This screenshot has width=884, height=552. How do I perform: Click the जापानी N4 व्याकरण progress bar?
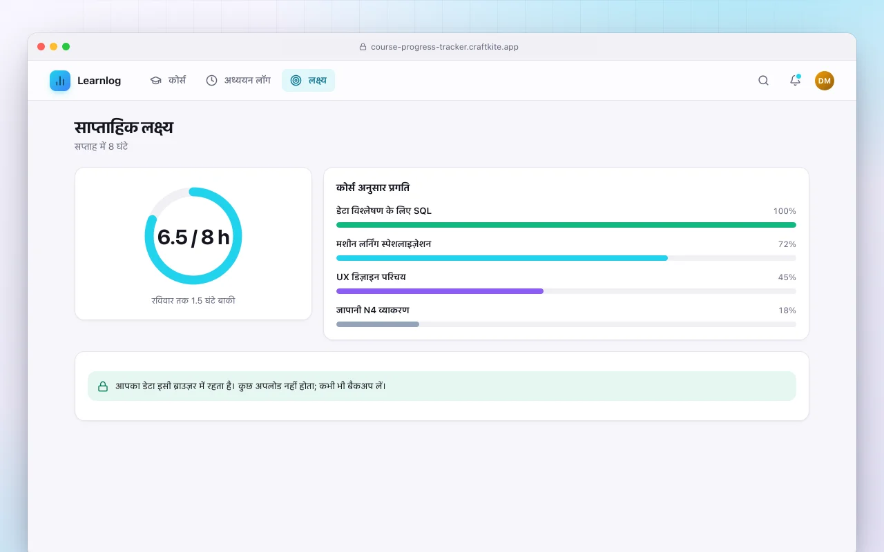(x=566, y=324)
